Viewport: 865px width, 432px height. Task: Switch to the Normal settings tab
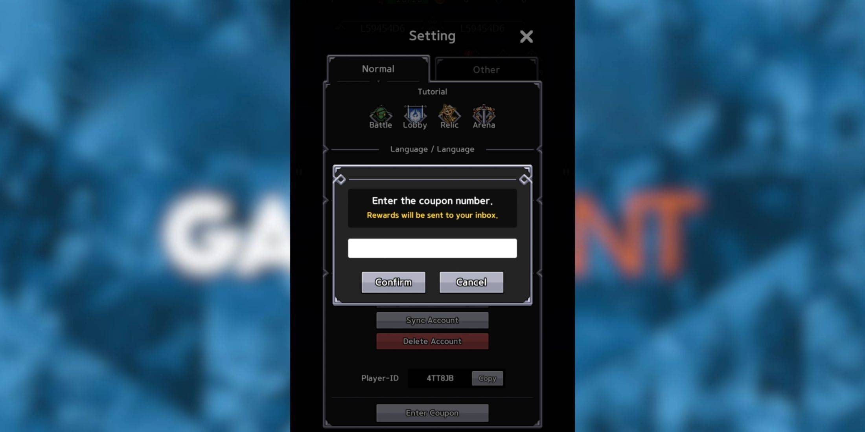click(378, 68)
